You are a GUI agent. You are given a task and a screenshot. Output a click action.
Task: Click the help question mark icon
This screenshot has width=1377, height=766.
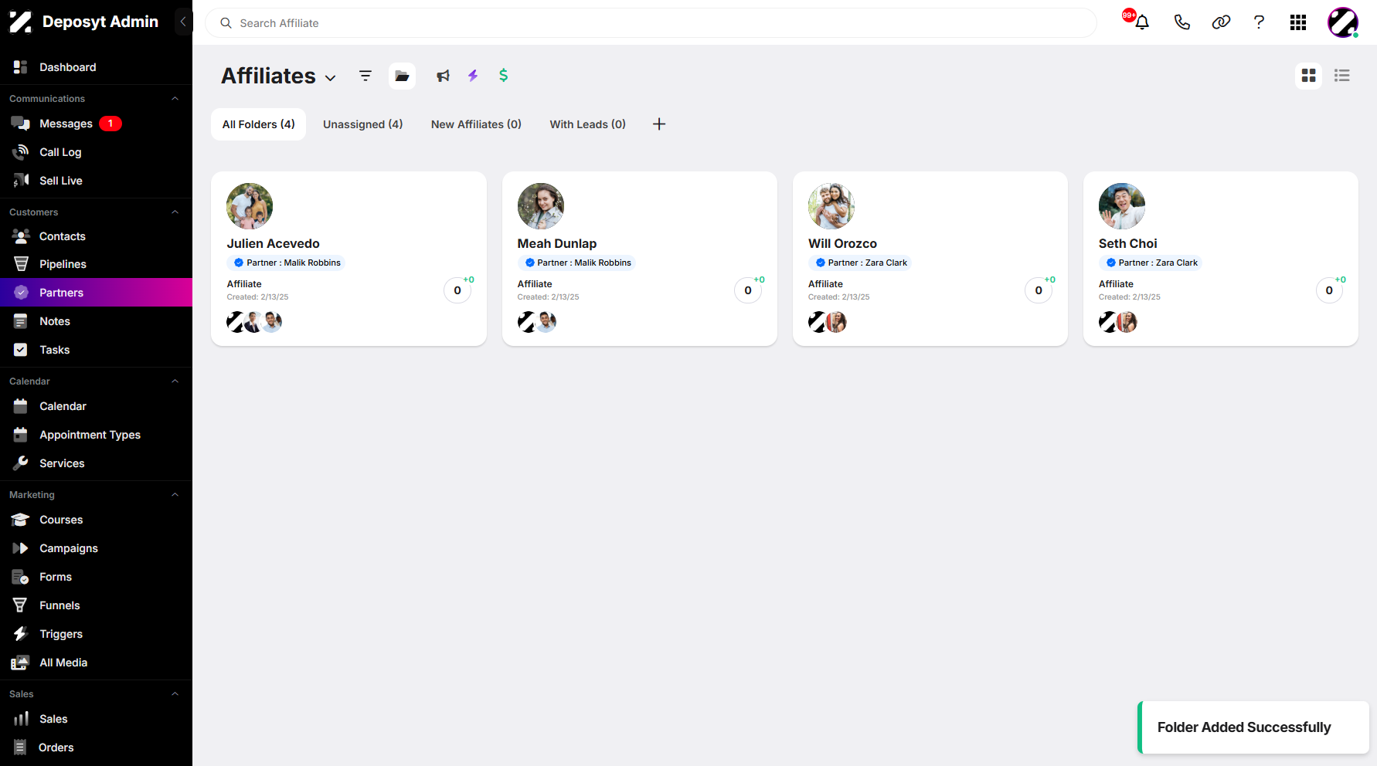(x=1259, y=22)
